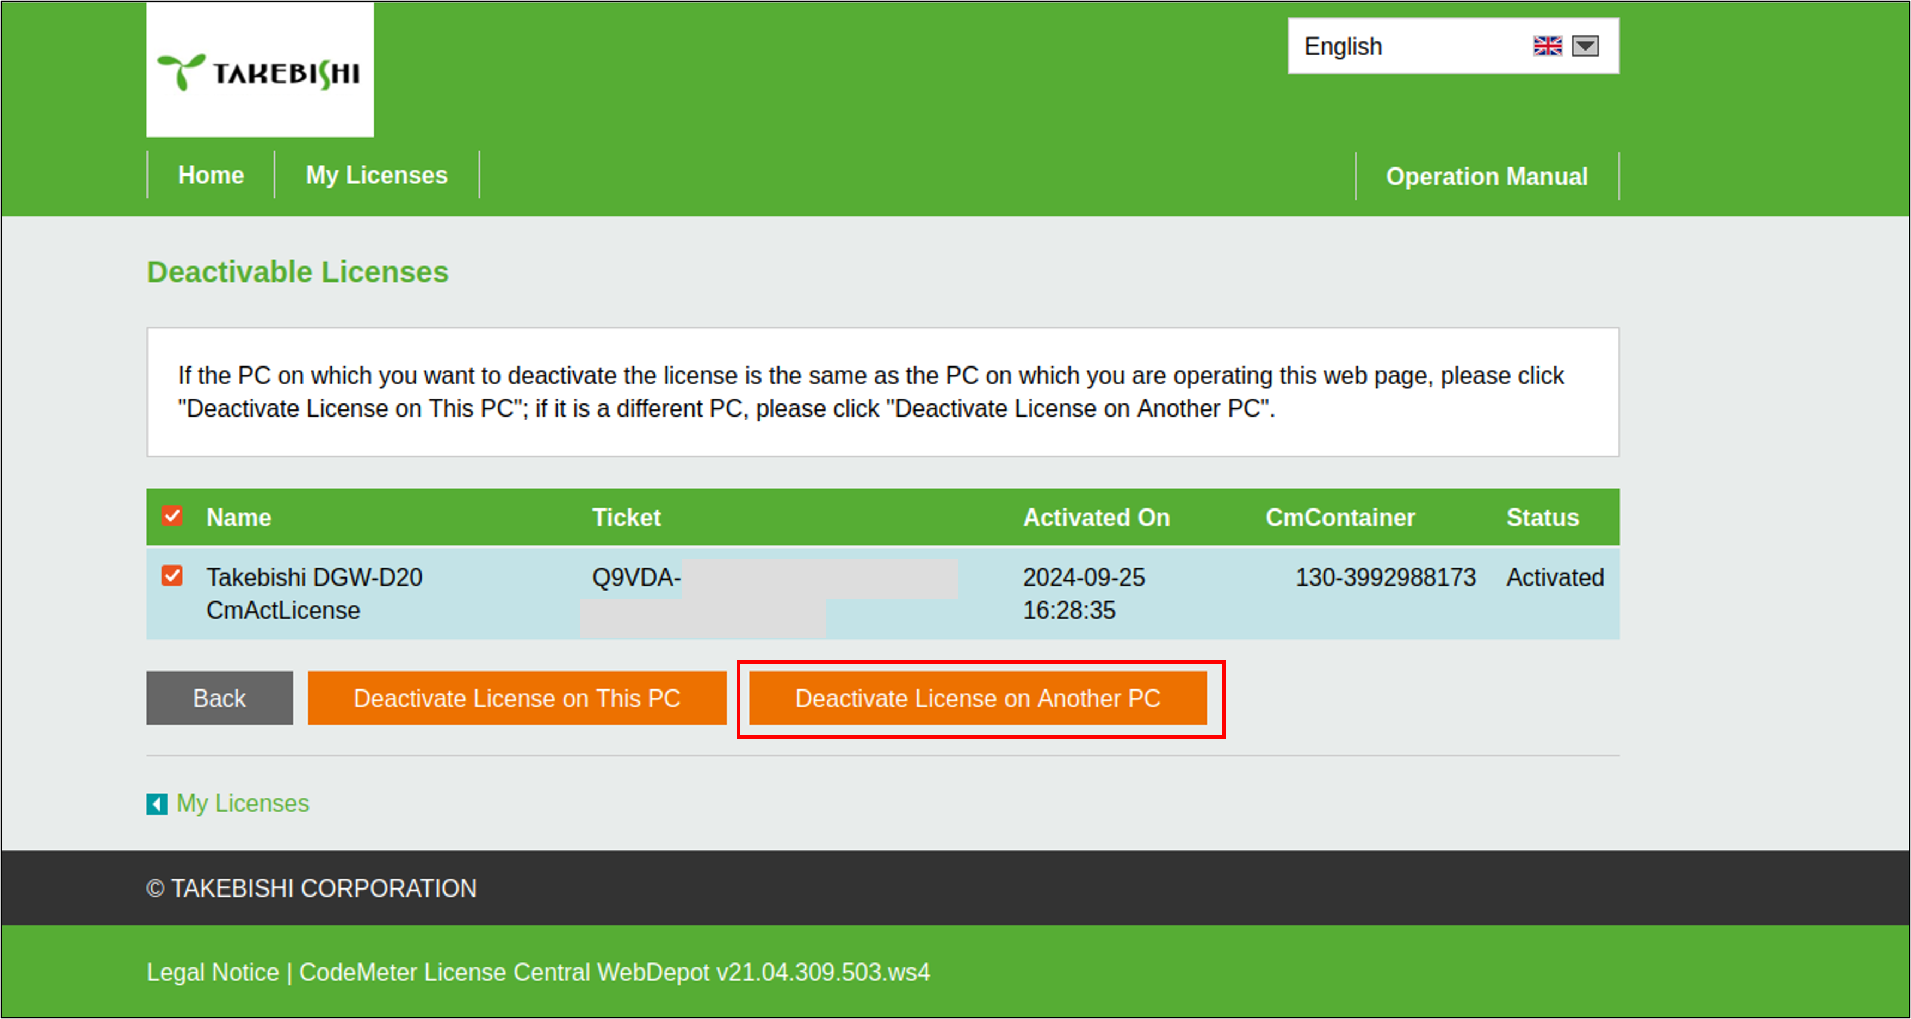Click the language dropdown arrow

(x=1585, y=46)
